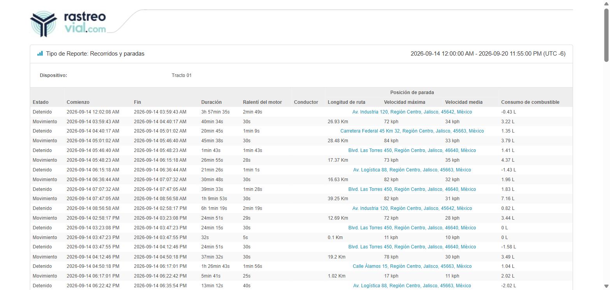Open Av. Industria 120 link in 12:02:08 AM row
The width and height of the screenshot is (610, 290).
pyautogui.click(x=412, y=112)
